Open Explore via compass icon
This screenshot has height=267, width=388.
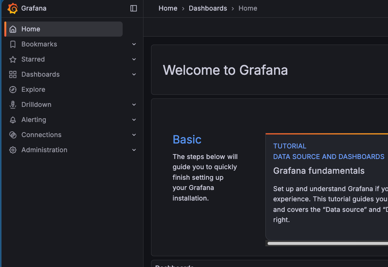pyautogui.click(x=13, y=90)
